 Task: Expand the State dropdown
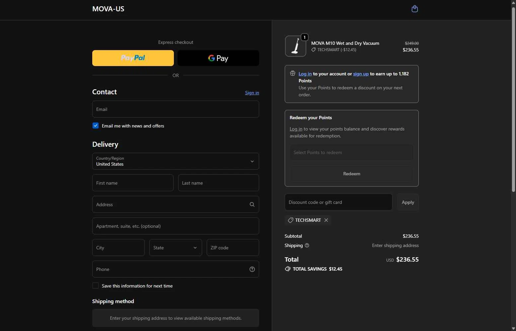[x=176, y=248]
